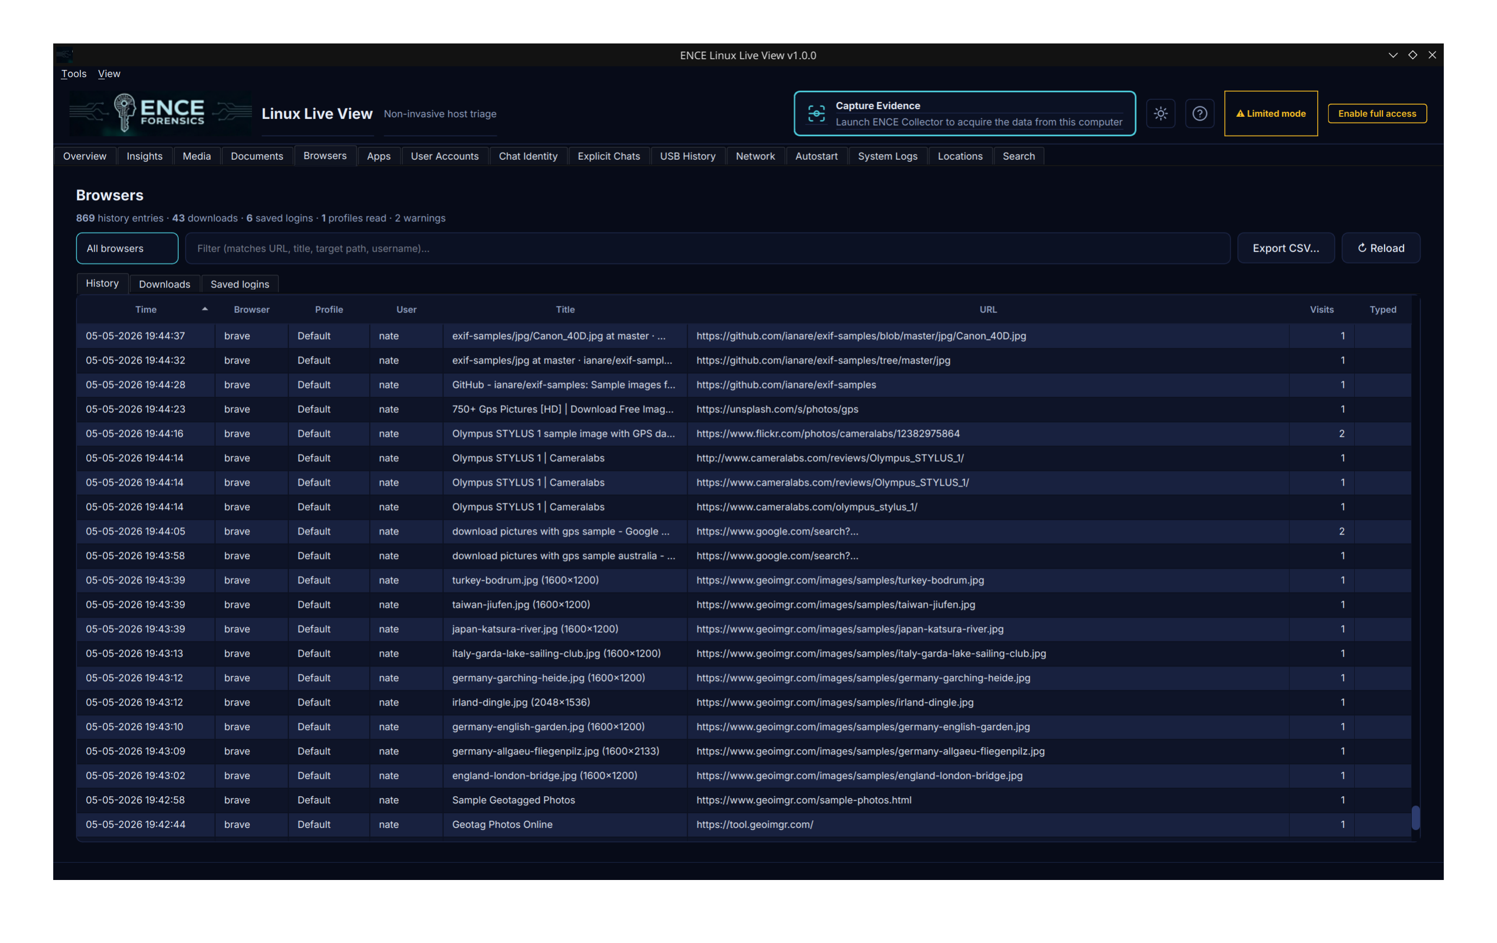The height and width of the screenshot is (943, 1497).
Task: Reload the browser data
Action: pos(1380,248)
